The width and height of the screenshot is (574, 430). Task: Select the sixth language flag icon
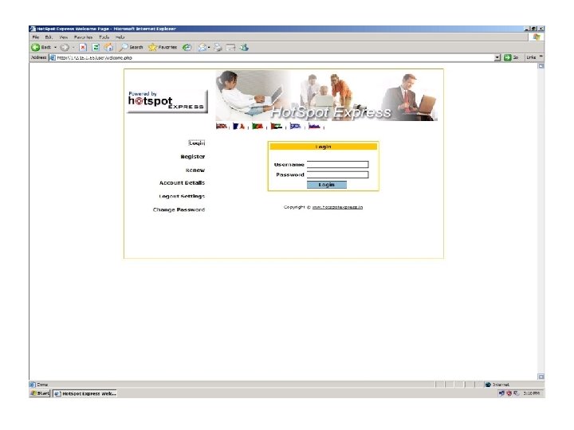click(314, 126)
